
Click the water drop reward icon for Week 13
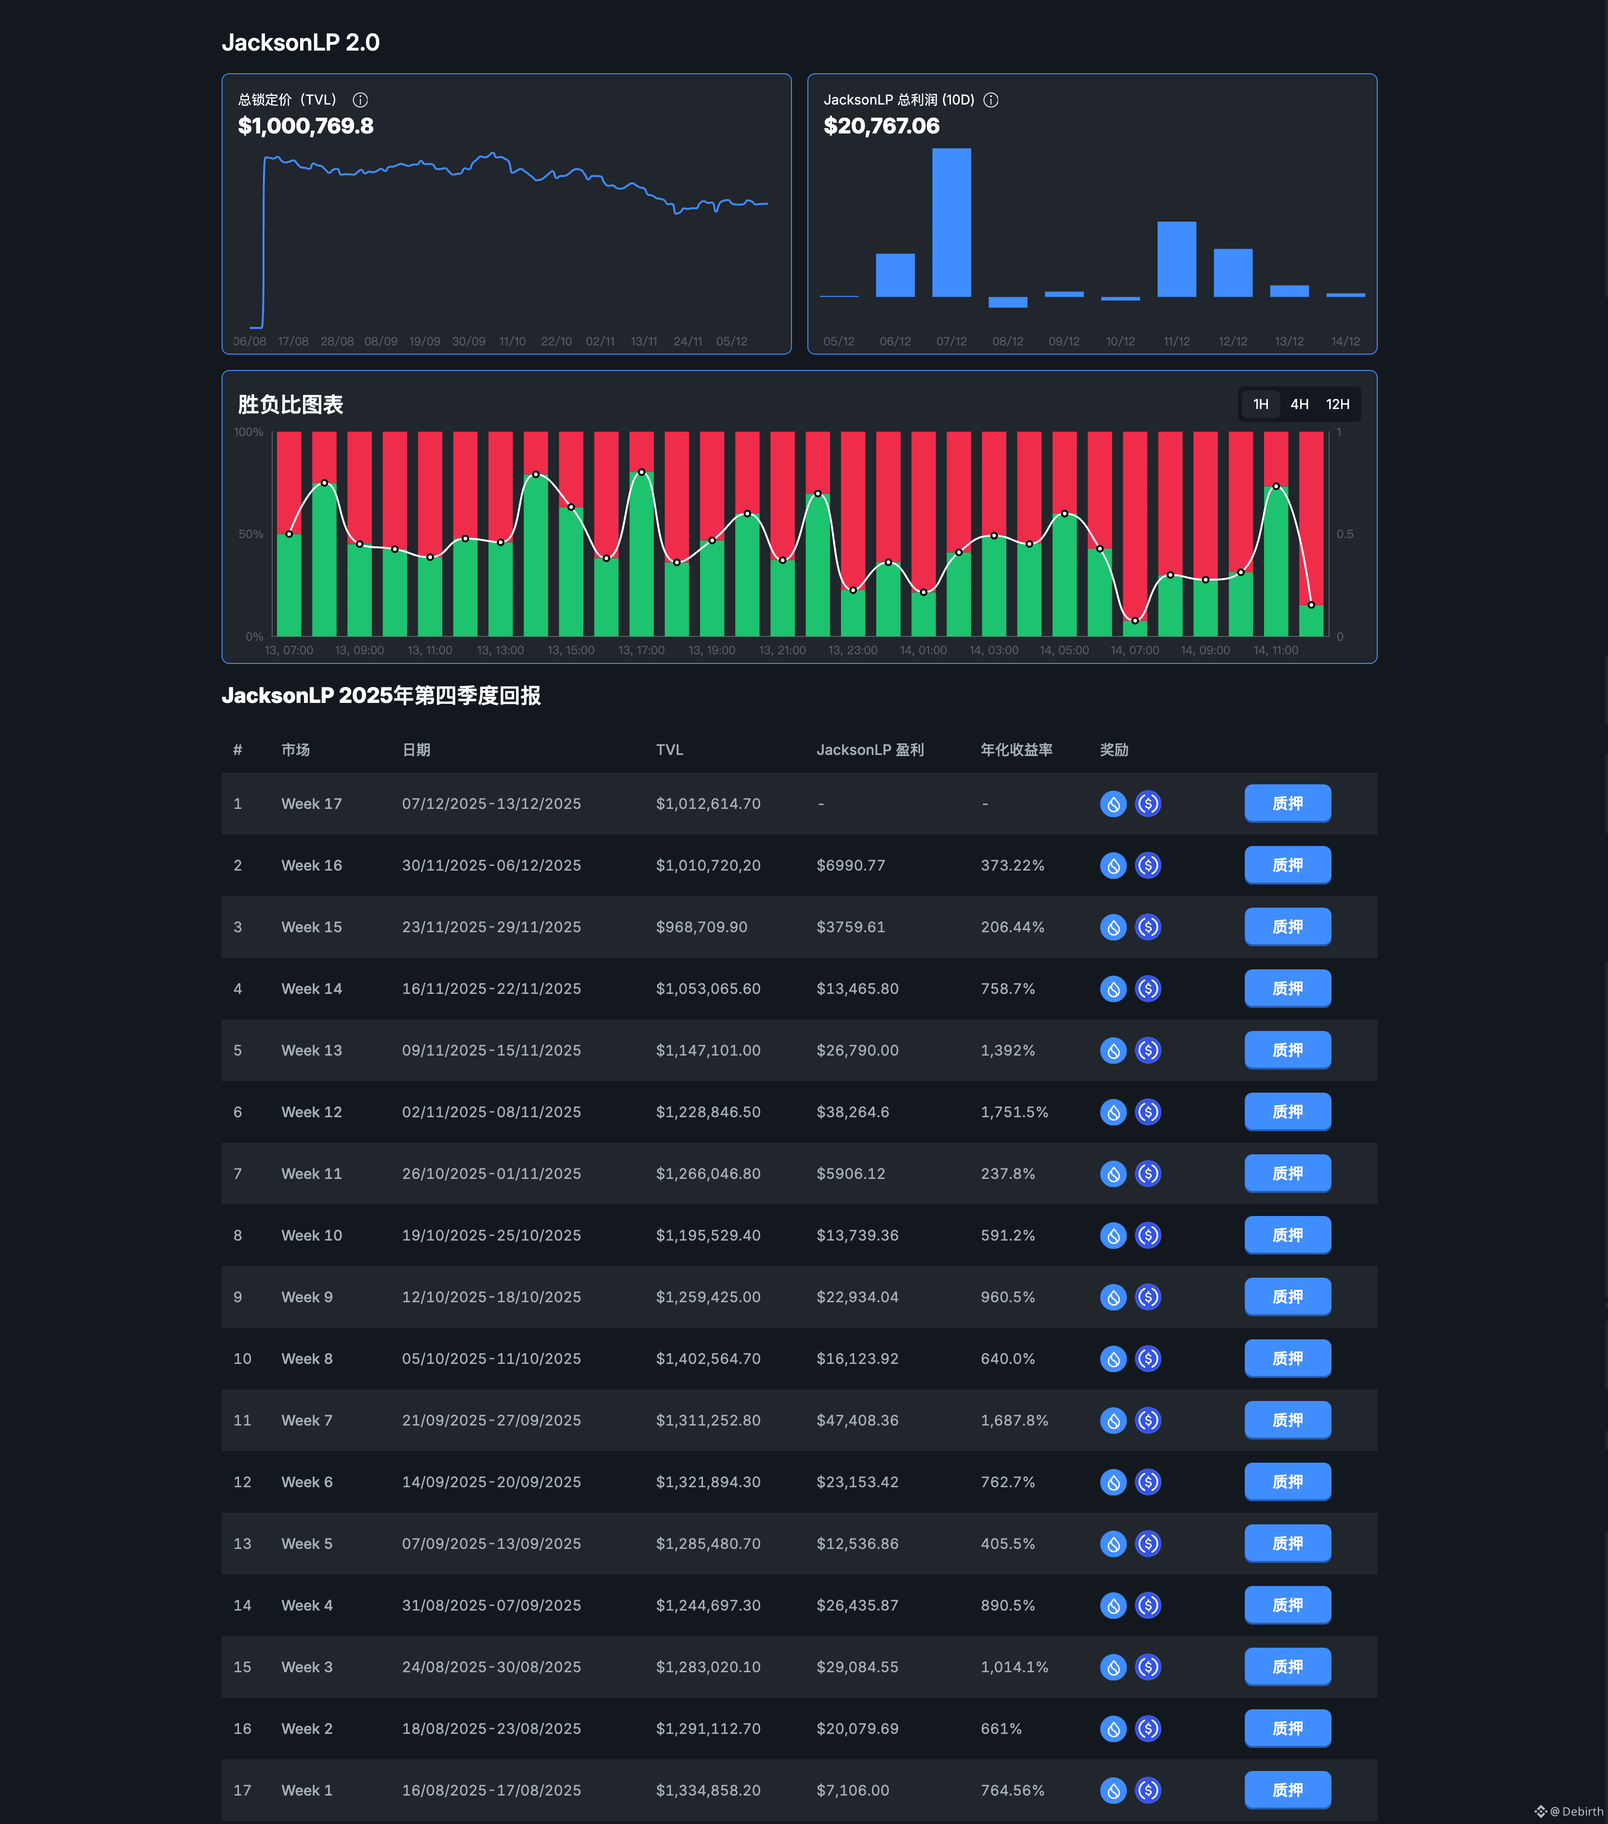pos(1113,1050)
